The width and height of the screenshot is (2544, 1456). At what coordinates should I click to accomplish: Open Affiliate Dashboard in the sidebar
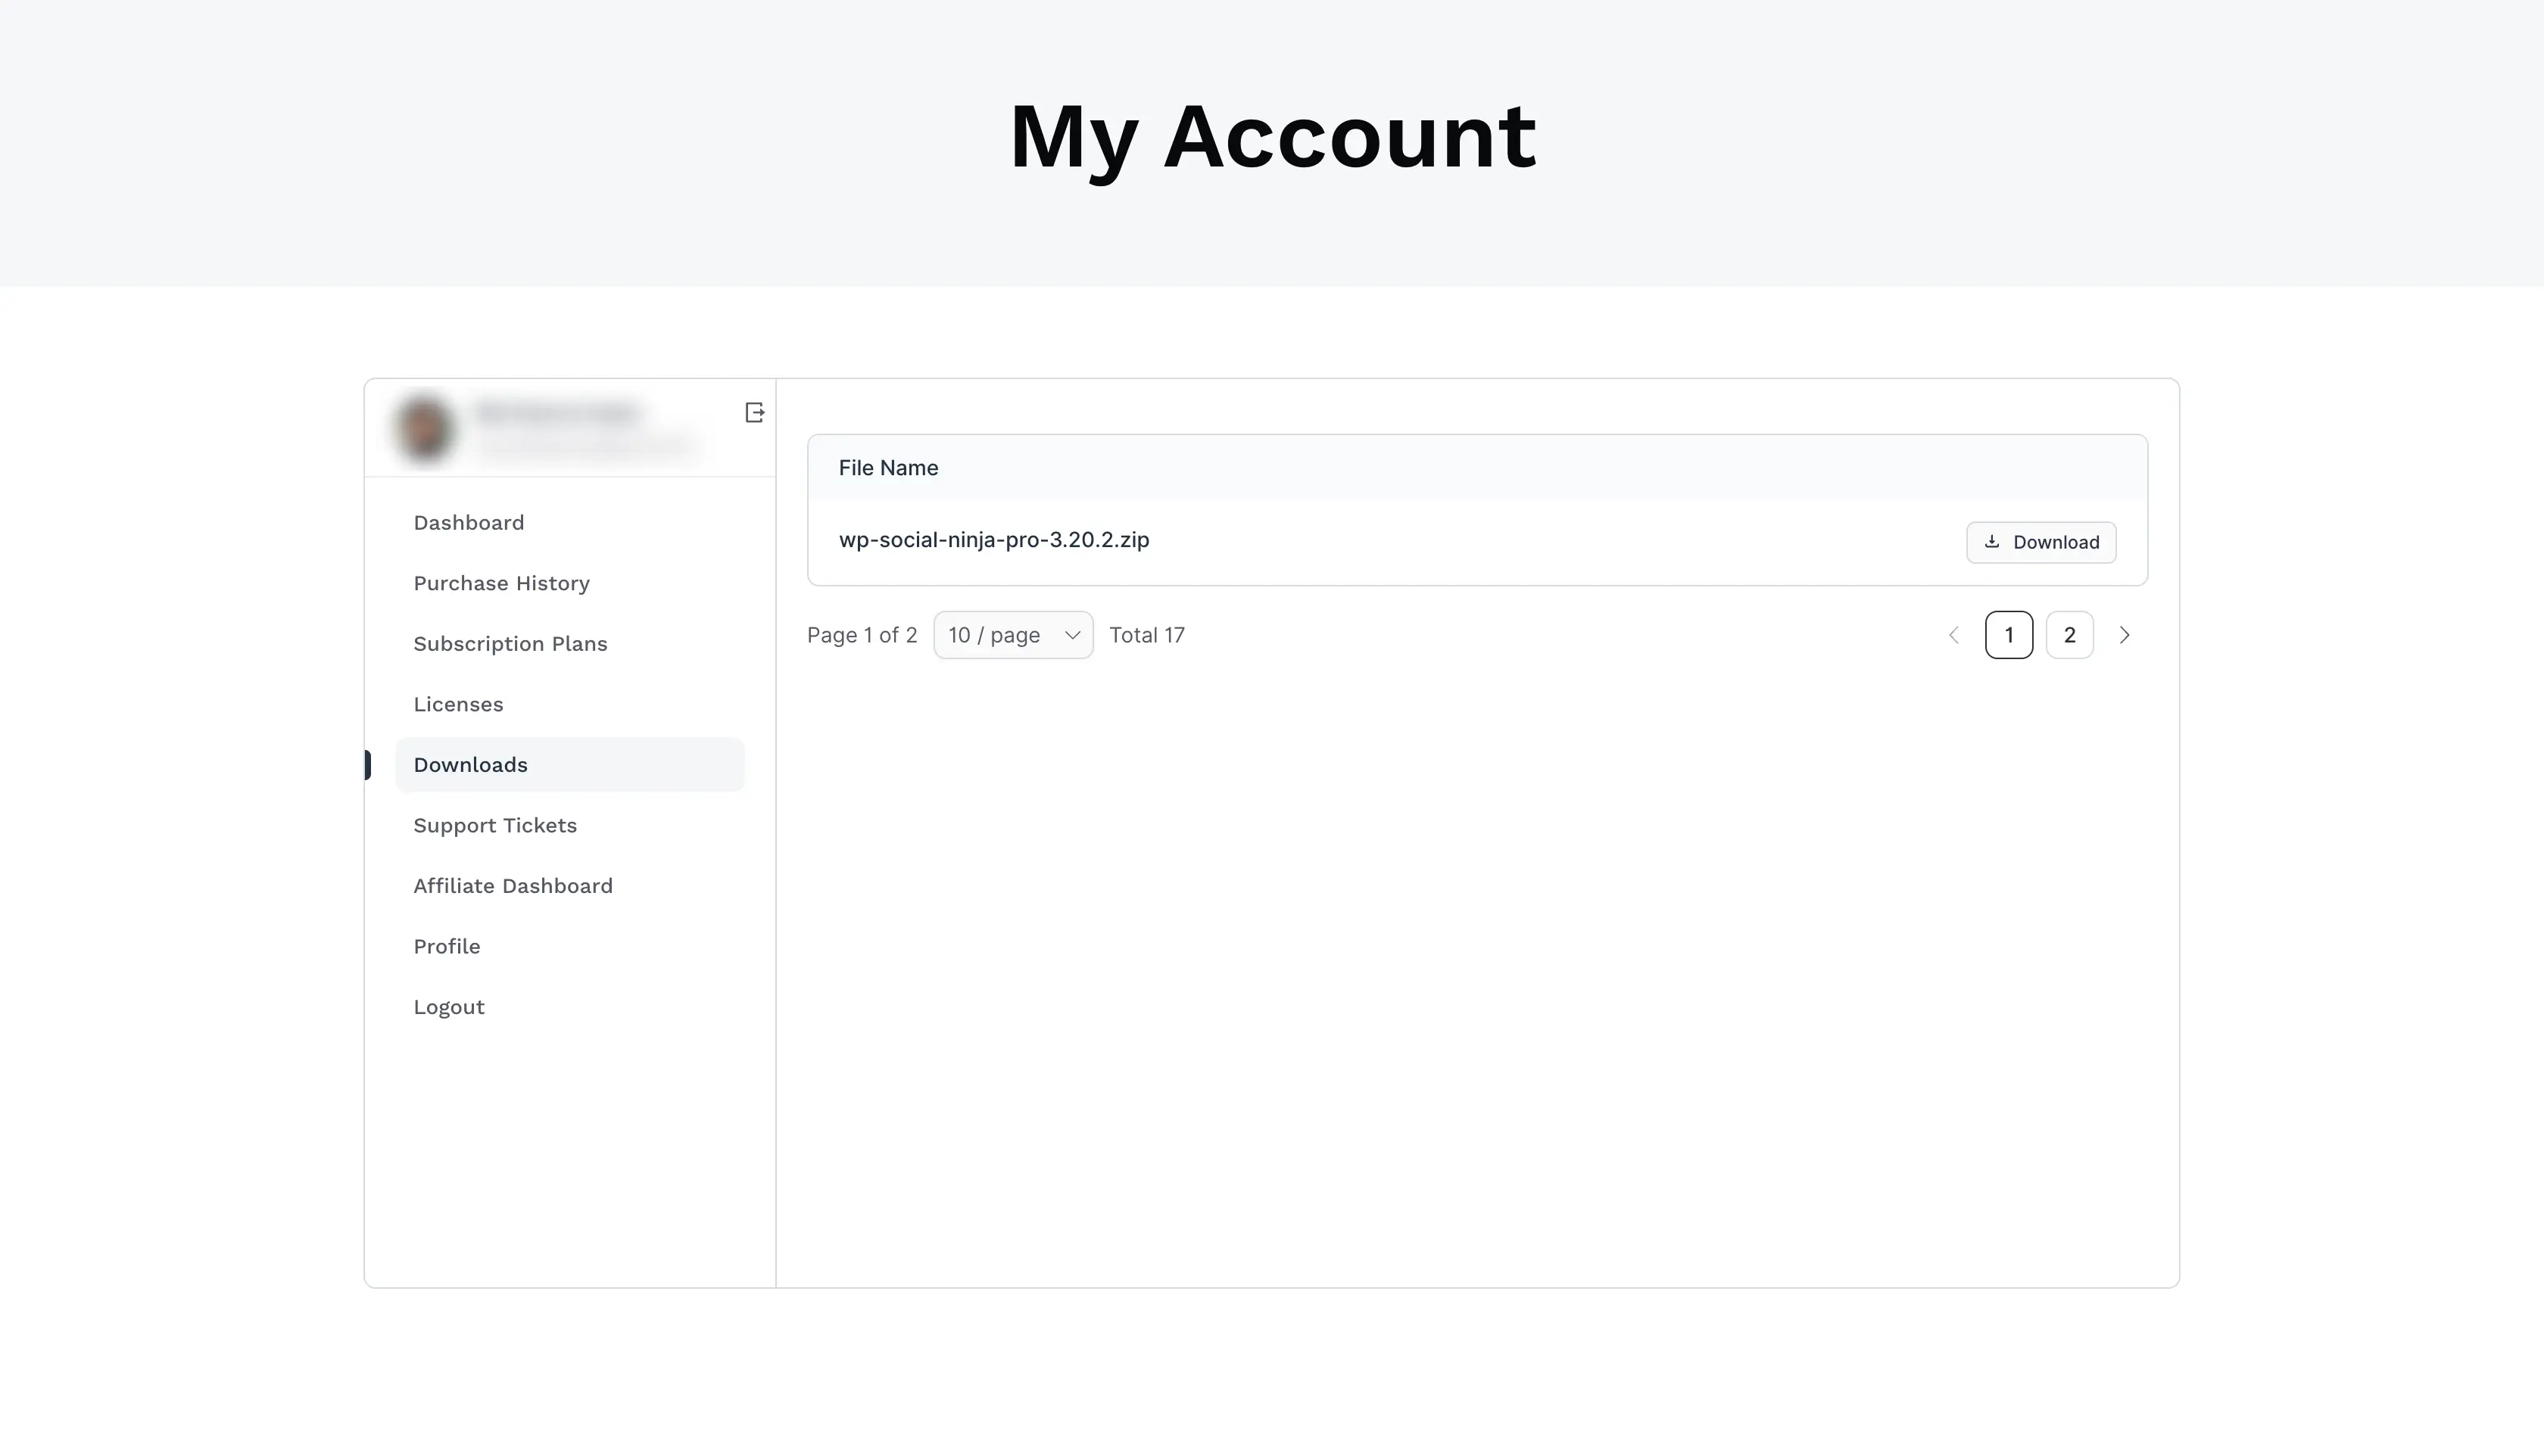[x=513, y=886]
